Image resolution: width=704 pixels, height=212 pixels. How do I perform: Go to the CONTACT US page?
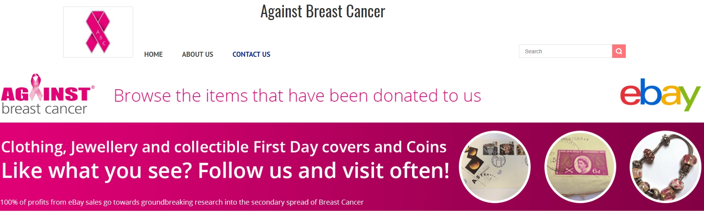click(x=251, y=54)
